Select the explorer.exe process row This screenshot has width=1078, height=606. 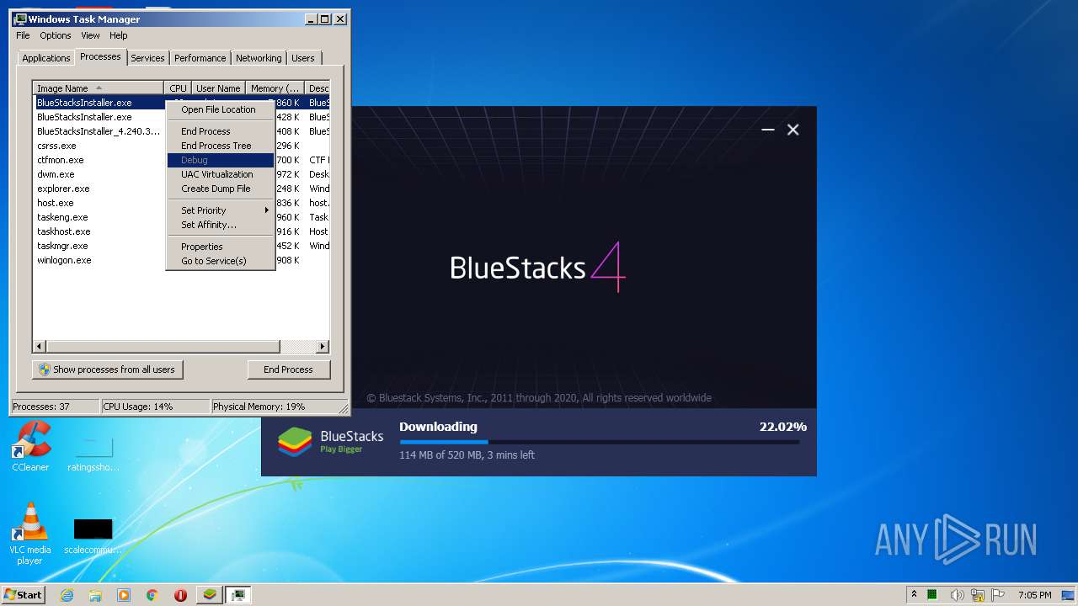[99, 189]
